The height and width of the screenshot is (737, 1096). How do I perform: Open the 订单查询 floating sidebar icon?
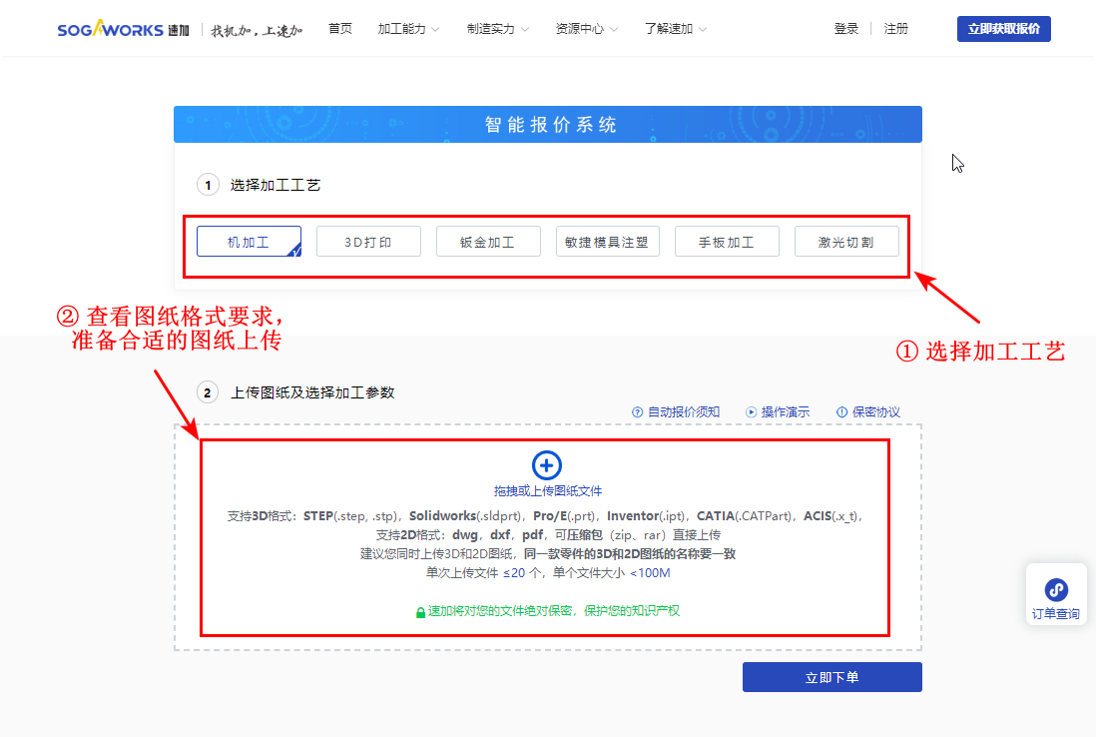pyautogui.click(x=1055, y=594)
